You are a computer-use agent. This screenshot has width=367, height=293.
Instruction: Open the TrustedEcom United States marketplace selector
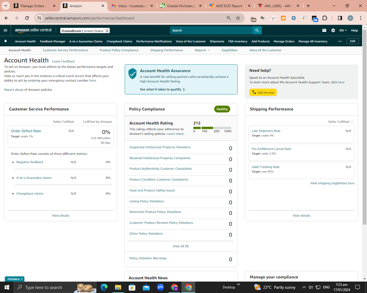tap(85, 31)
